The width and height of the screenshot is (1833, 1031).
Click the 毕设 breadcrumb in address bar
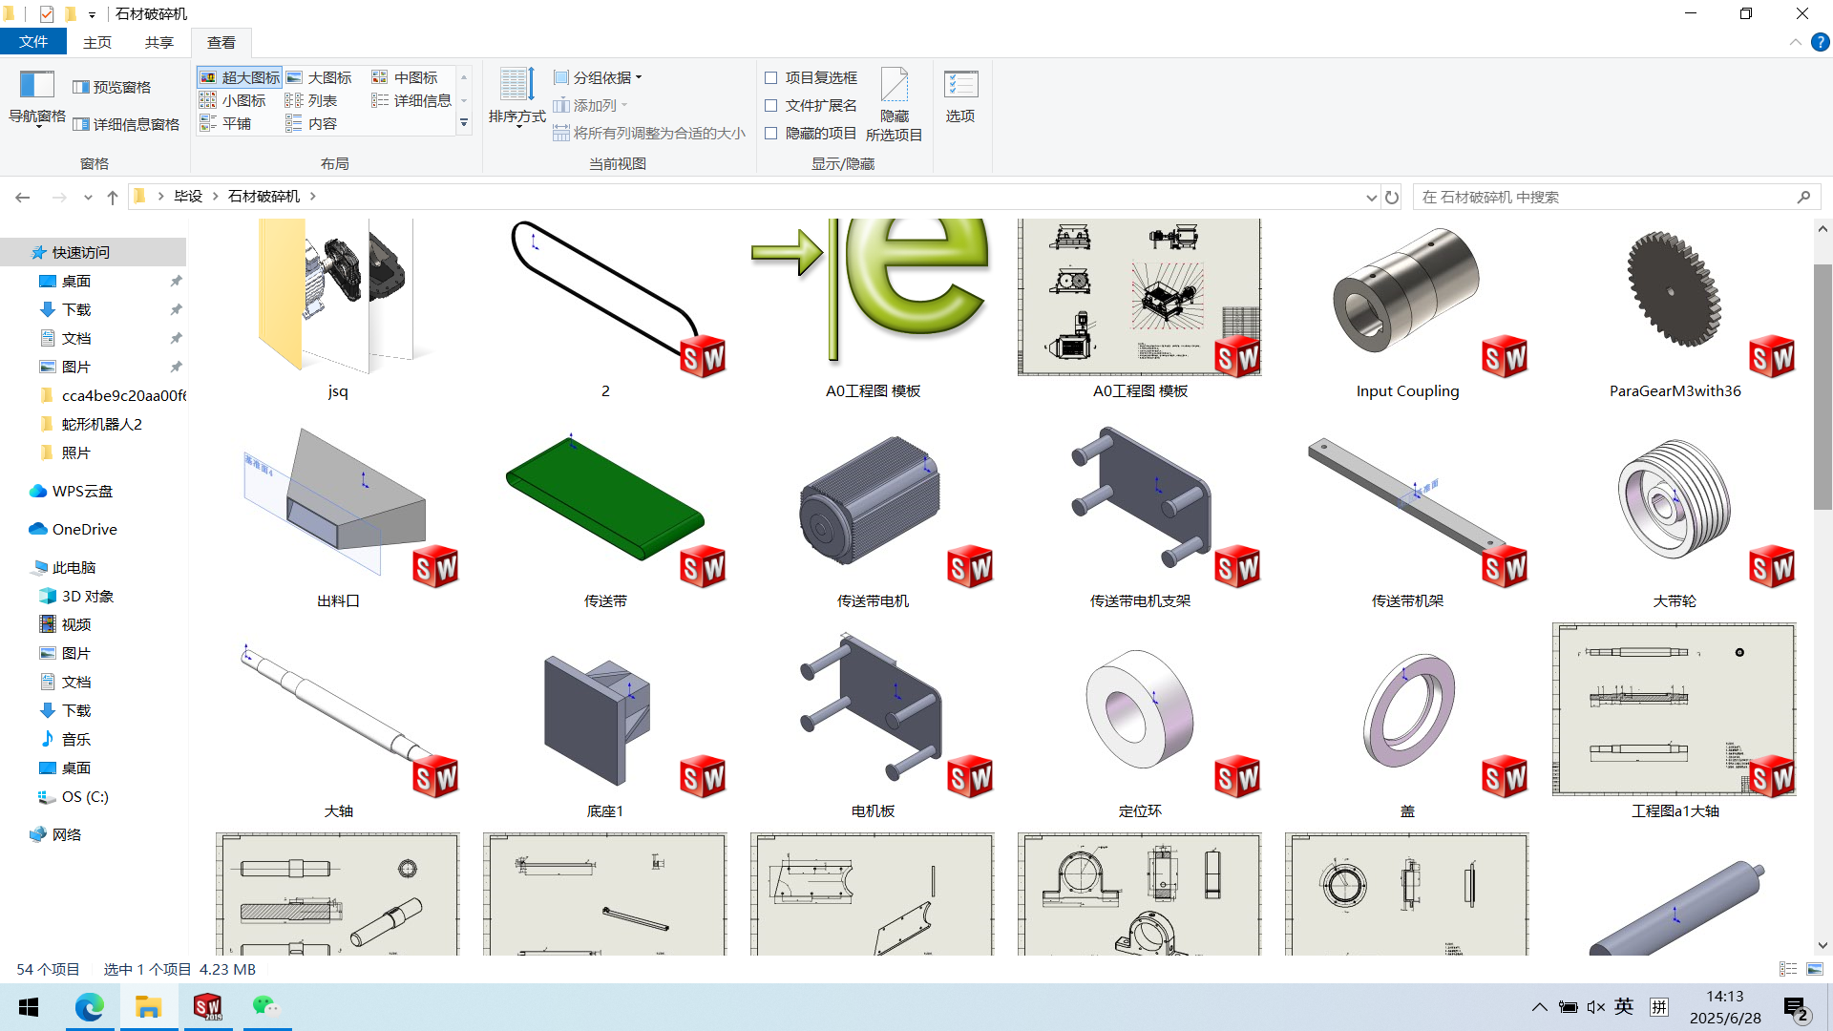click(188, 196)
